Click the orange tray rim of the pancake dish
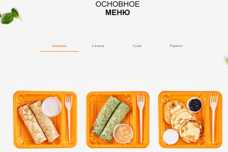 (190, 92)
